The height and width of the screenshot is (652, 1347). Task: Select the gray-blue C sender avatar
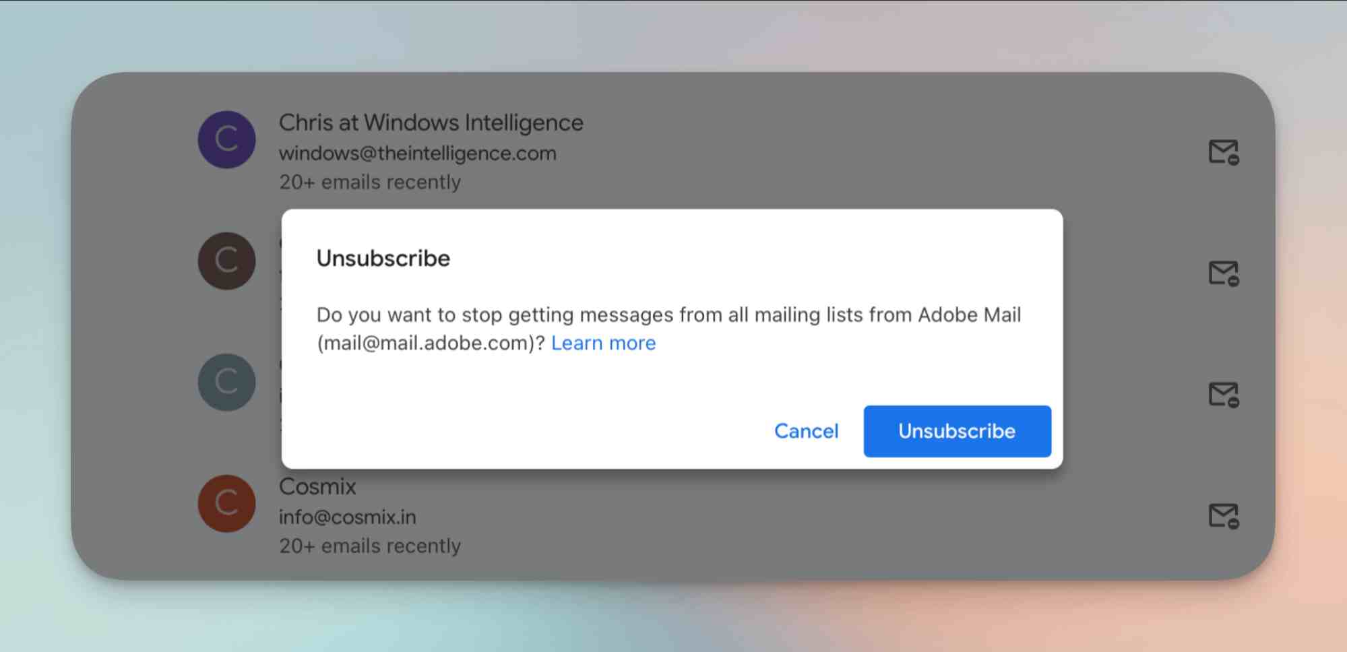[226, 382]
